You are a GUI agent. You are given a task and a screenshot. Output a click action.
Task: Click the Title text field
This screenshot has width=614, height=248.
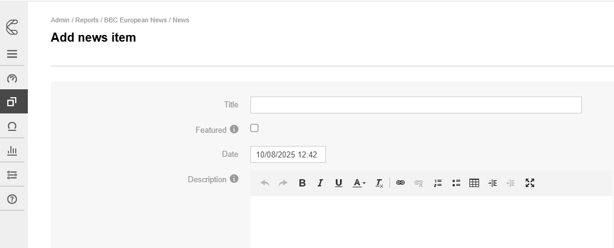coord(416,105)
